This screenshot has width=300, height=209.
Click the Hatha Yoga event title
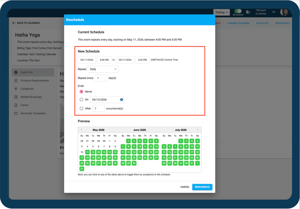point(27,35)
